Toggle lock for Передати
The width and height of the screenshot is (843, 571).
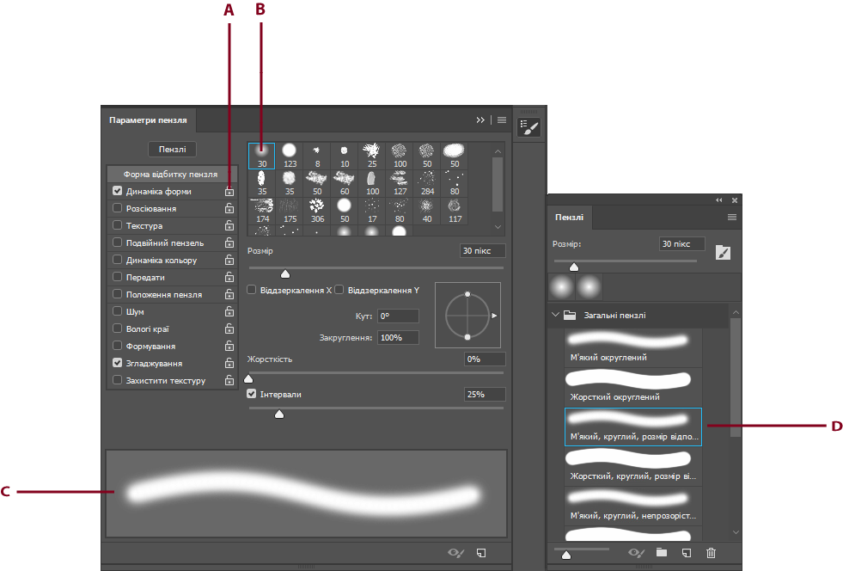pyautogui.click(x=229, y=277)
